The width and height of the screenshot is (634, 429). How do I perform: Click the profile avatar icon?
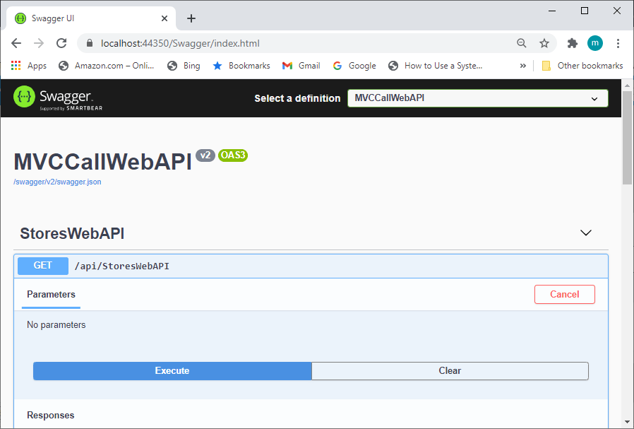595,43
